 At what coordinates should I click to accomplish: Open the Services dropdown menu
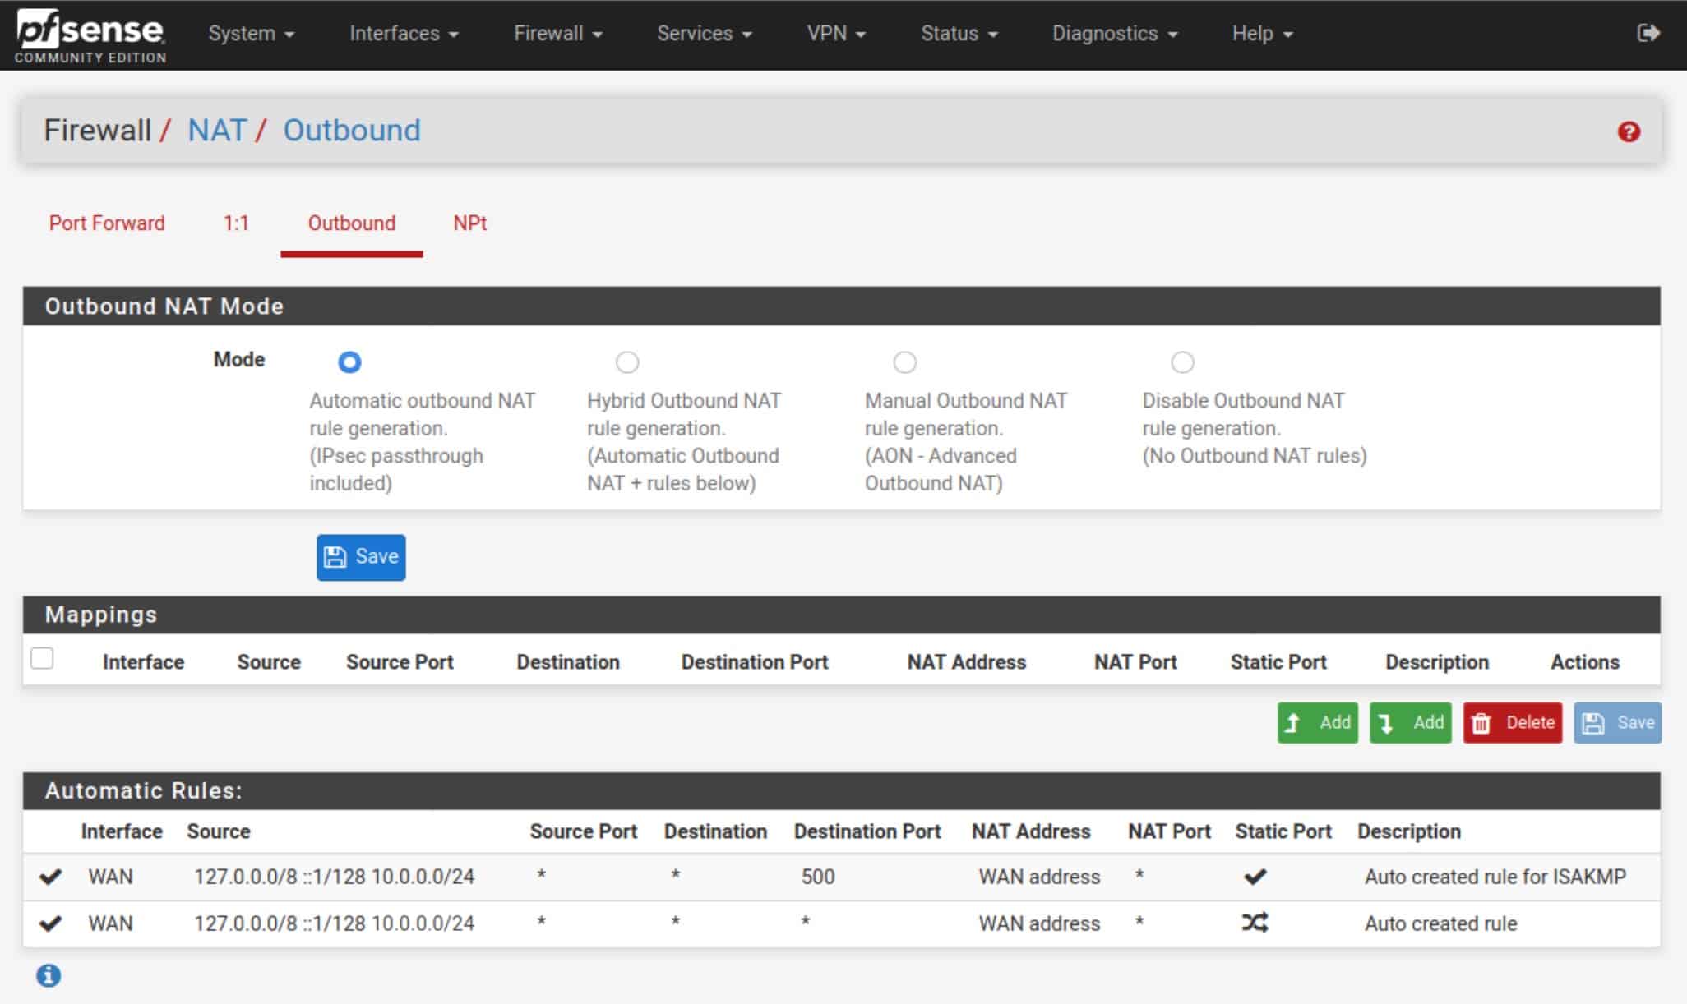[704, 34]
